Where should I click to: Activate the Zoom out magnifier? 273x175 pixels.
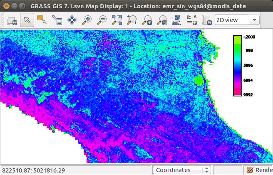(102, 20)
